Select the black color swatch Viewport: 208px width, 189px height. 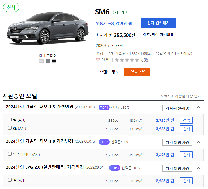(54, 61)
